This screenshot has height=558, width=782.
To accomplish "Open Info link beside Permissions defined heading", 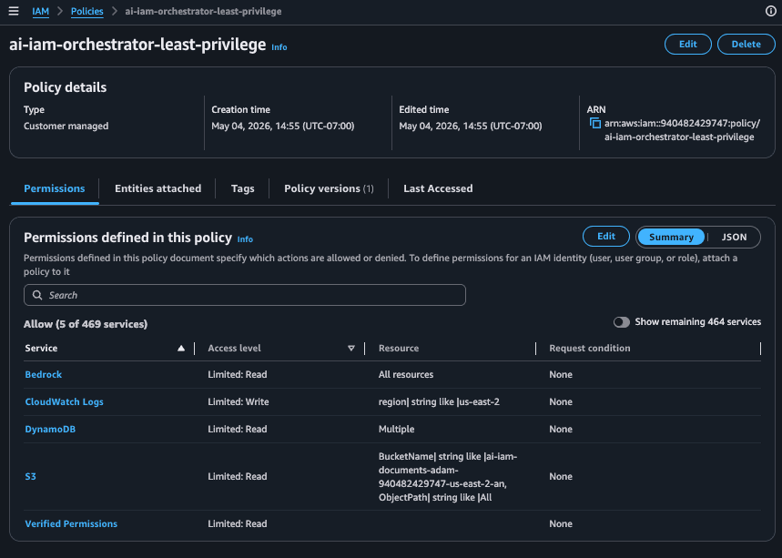I will 245,239.
